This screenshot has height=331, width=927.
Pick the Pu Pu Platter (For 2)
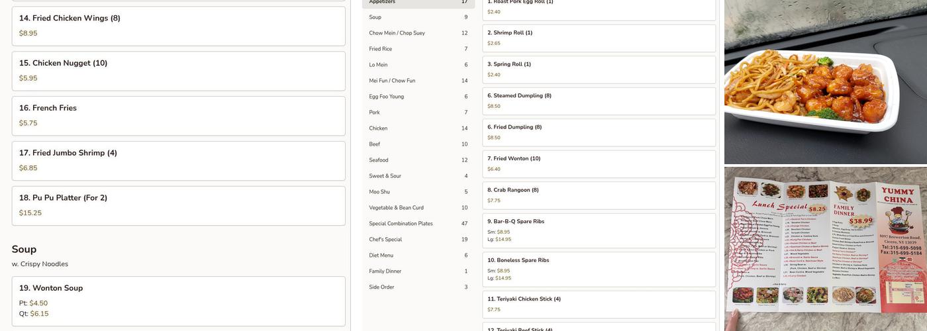pos(178,206)
